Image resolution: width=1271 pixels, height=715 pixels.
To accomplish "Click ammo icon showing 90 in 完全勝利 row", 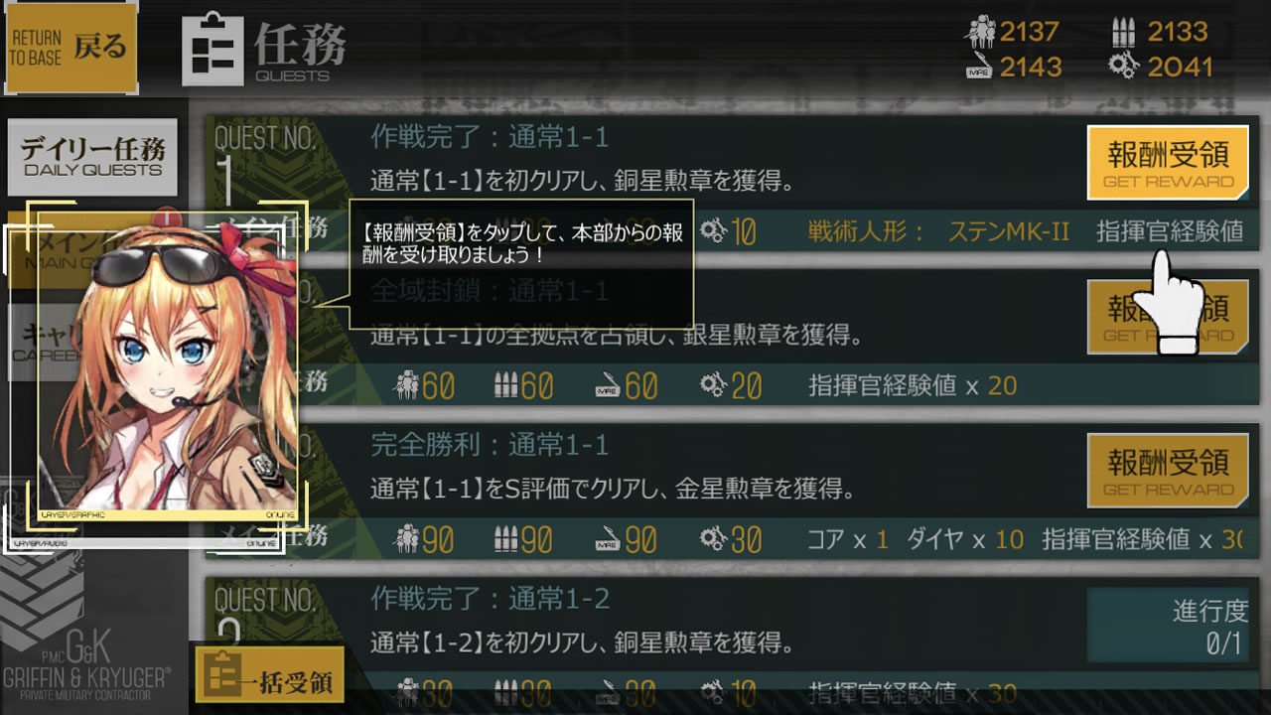I will (506, 539).
